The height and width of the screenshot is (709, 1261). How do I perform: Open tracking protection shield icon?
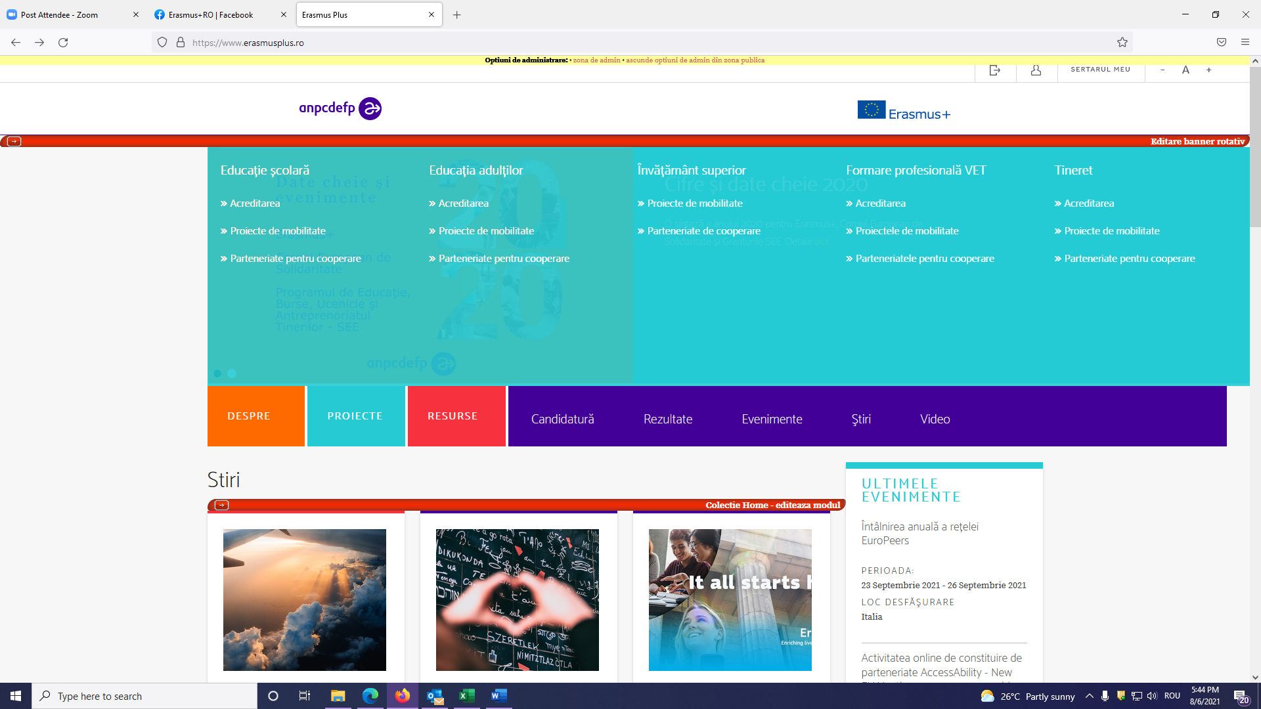click(162, 43)
